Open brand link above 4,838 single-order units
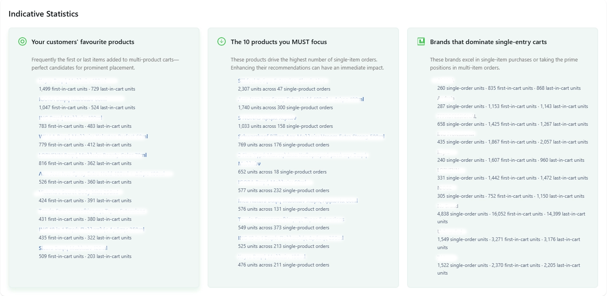 (448, 206)
